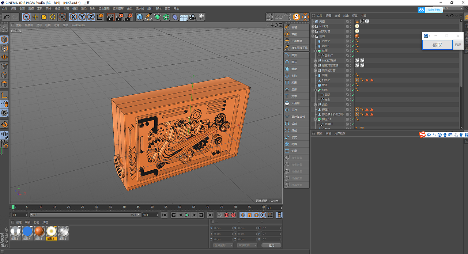Click the 截取 capture button

coord(437,45)
